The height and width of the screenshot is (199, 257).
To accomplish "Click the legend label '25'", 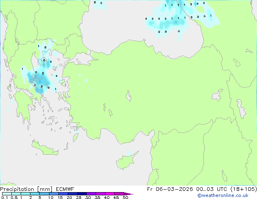I will pyautogui.click(x=79, y=197).
